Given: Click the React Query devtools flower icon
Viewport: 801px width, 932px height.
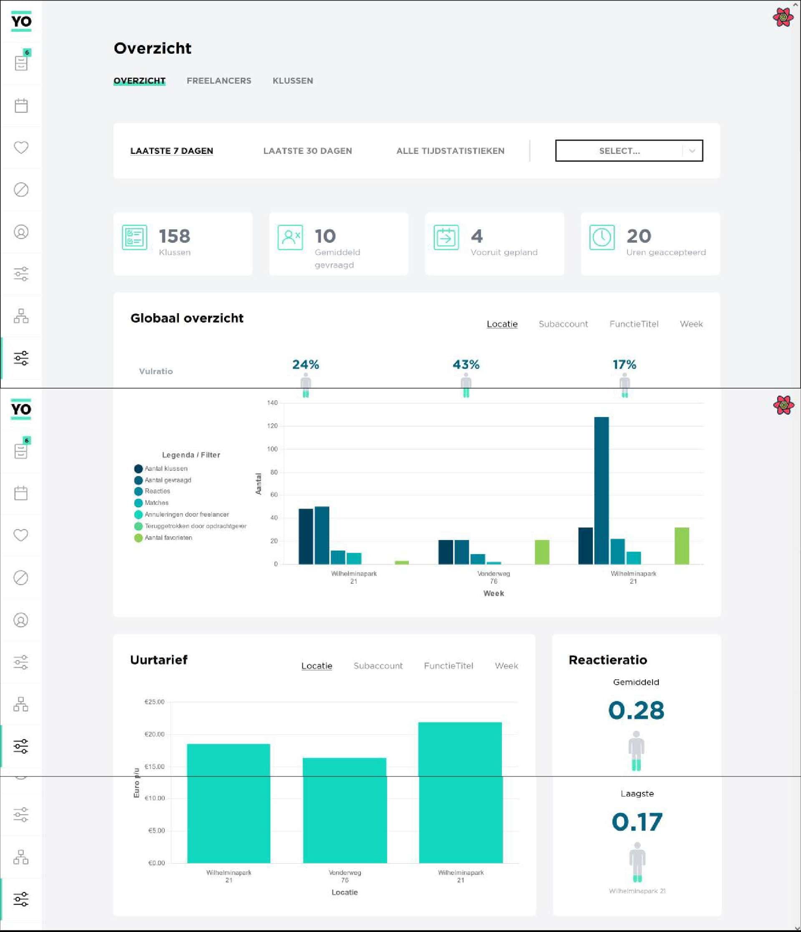Looking at the screenshot, I should (x=783, y=18).
